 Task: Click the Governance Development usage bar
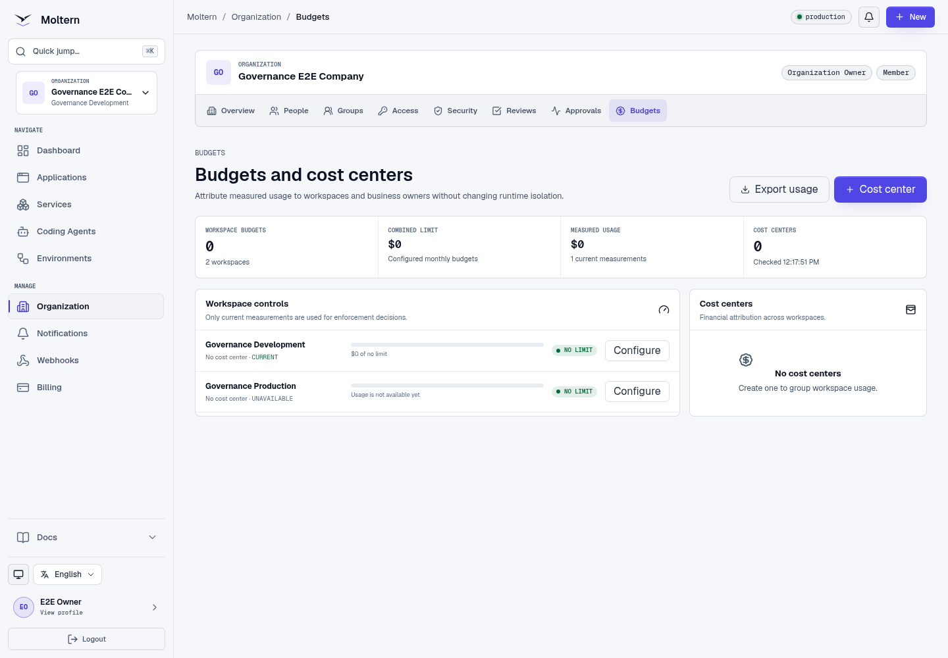pos(447,345)
